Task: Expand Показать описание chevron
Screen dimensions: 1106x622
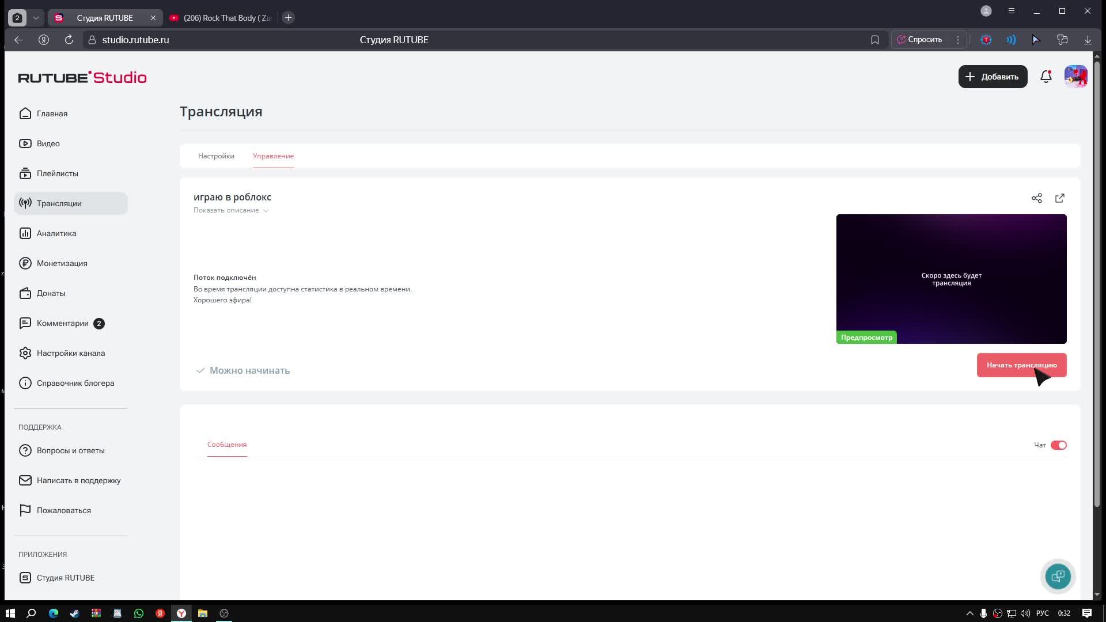Action: [x=266, y=211]
